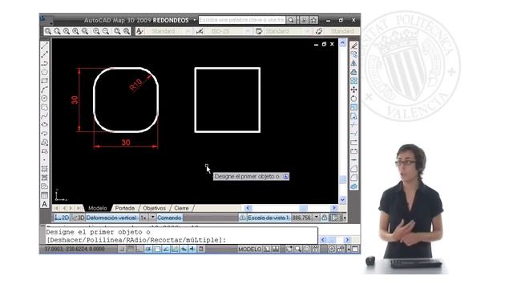Image resolution: width=513 pixels, height=288 pixels.
Task: Open the Dimension Style manager icon
Action: pos(200,31)
